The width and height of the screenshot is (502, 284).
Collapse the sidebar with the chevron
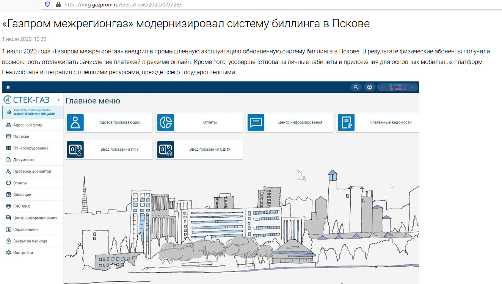coord(59,100)
